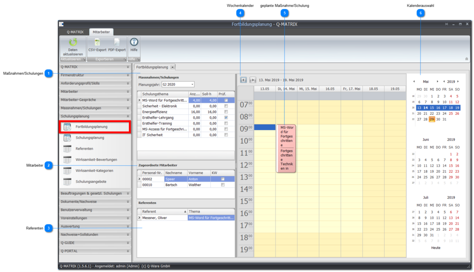Expand the Benutzerverwaltung sidebar section
Screen dimensions: 474x272
click(95, 210)
